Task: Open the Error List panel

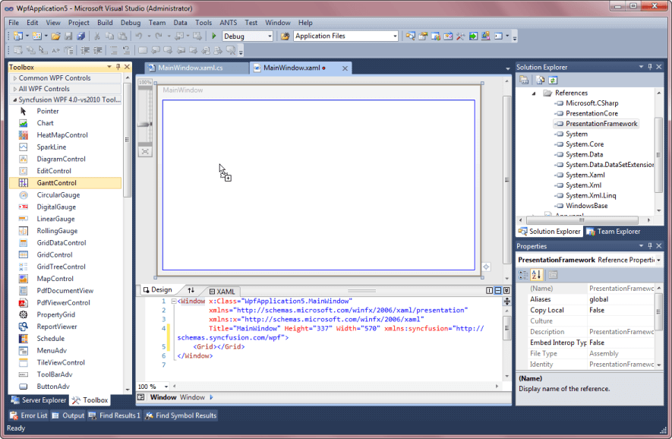Action: point(29,415)
